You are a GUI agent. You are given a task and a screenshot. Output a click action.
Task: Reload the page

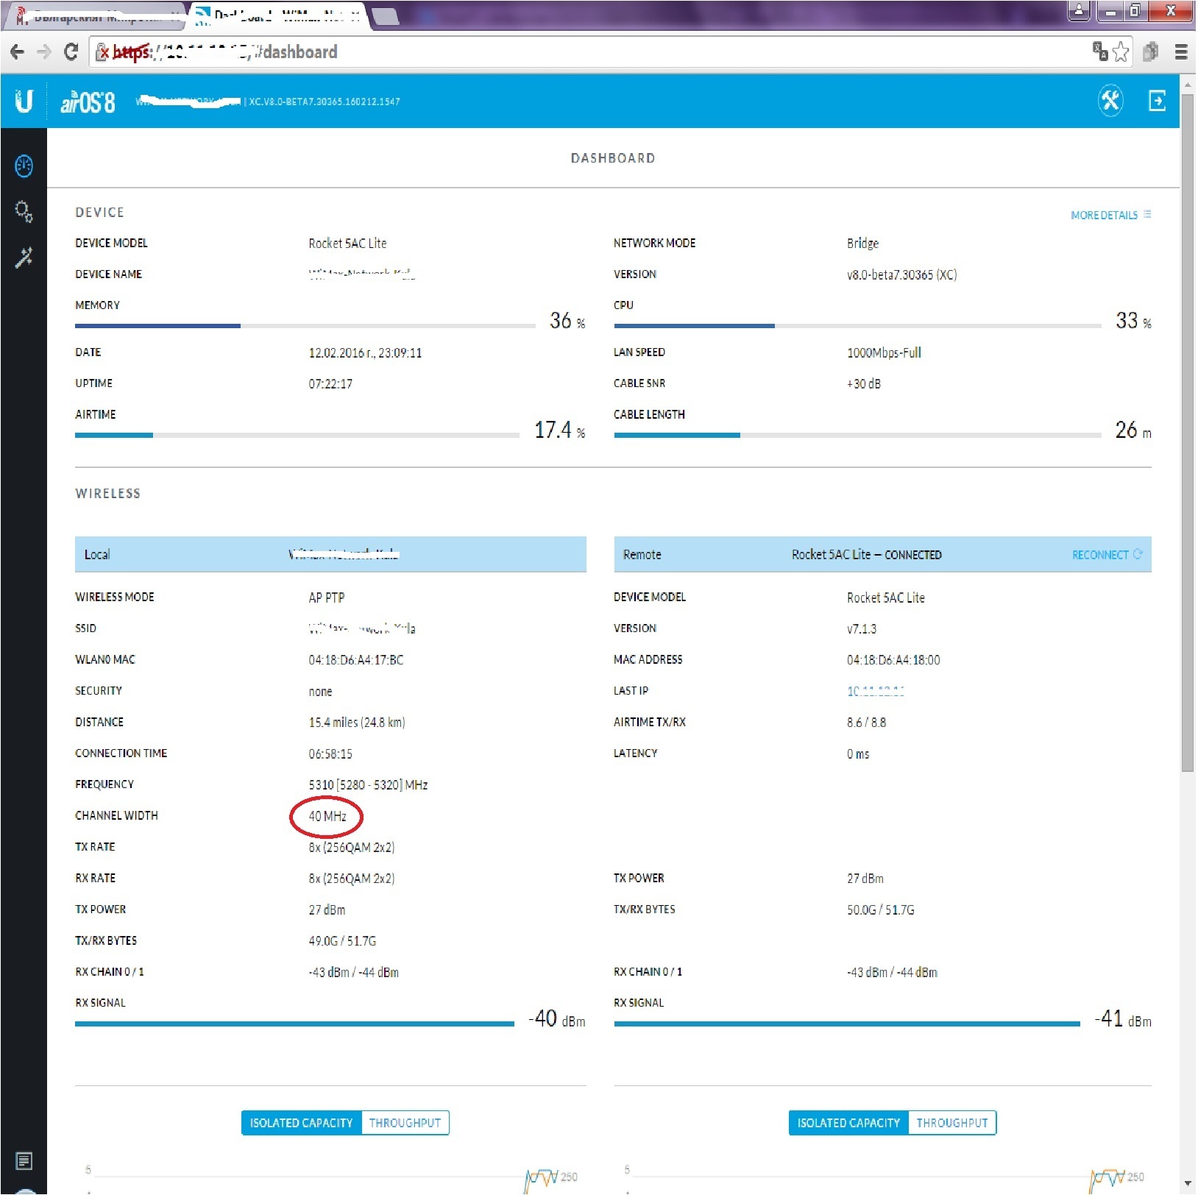(71, 52)
